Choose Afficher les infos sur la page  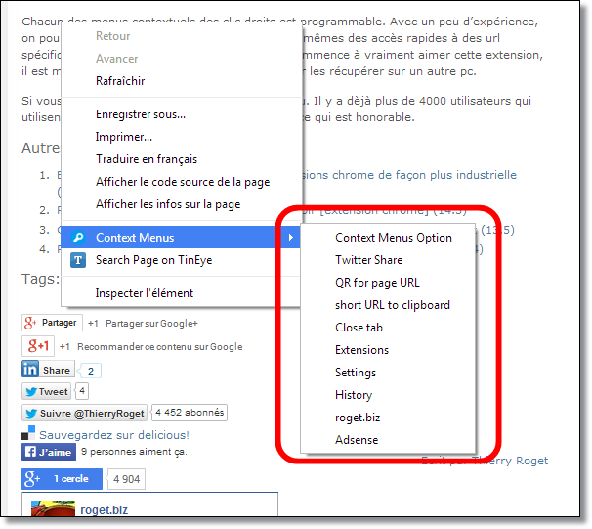point(182,204)
